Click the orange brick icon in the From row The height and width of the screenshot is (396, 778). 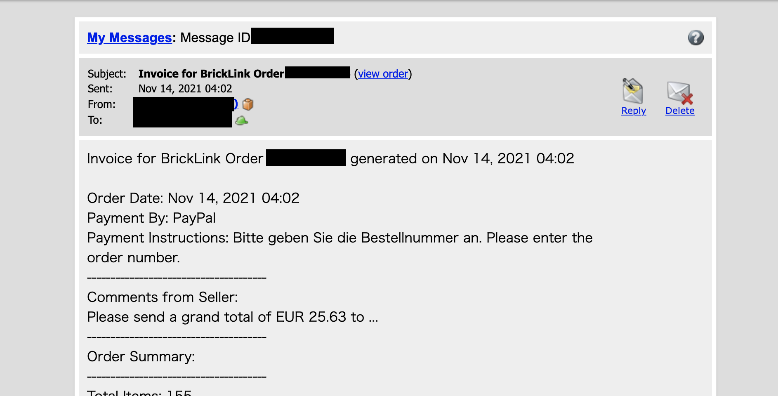[x=248, y=105]
